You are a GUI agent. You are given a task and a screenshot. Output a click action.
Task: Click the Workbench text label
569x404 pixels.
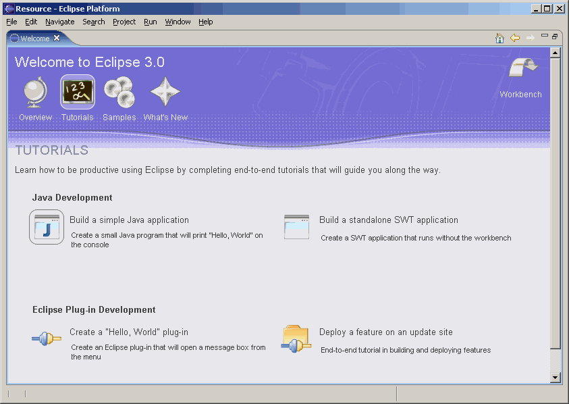point(520,95)
